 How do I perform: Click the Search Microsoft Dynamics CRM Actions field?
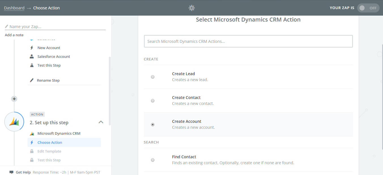[248, 41]
